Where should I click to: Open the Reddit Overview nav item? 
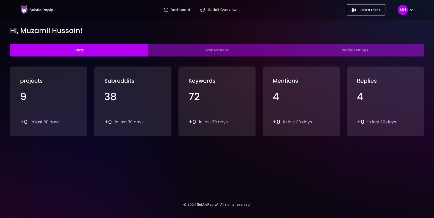[x=218, y=10]
